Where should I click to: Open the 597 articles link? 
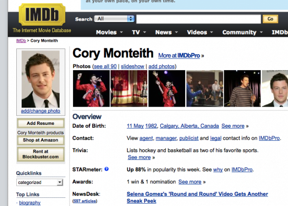[x=85, y=201]
